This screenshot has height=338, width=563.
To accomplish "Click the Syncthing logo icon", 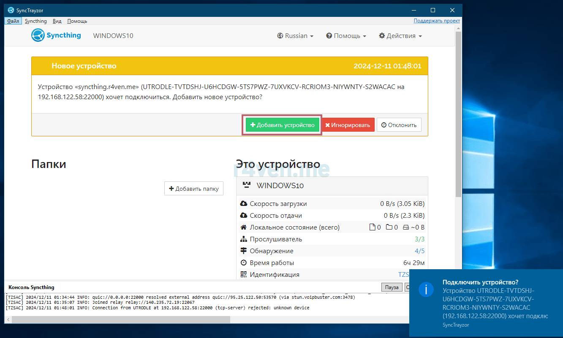I will tap(38, 35).
